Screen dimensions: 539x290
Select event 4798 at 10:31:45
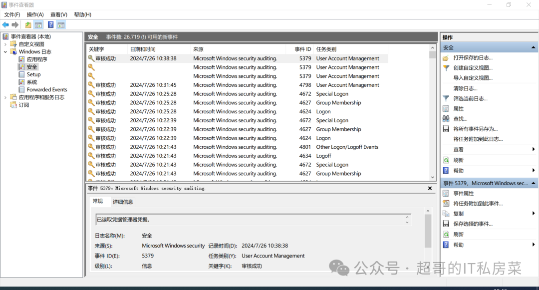point(237,85)
